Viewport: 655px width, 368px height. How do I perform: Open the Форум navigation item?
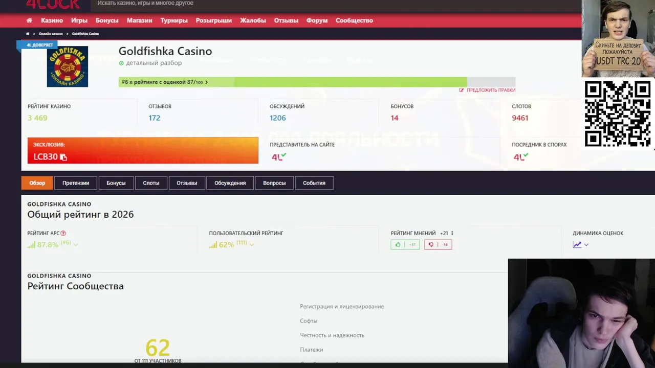317,20
